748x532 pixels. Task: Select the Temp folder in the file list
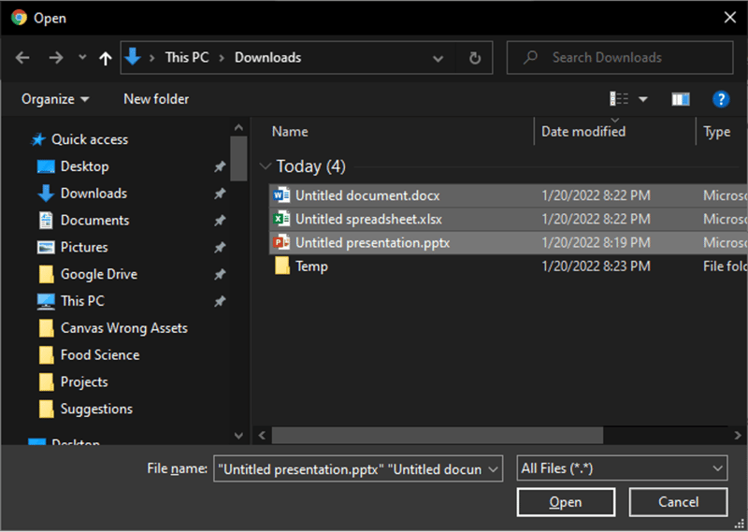click(x=508, y=266)
